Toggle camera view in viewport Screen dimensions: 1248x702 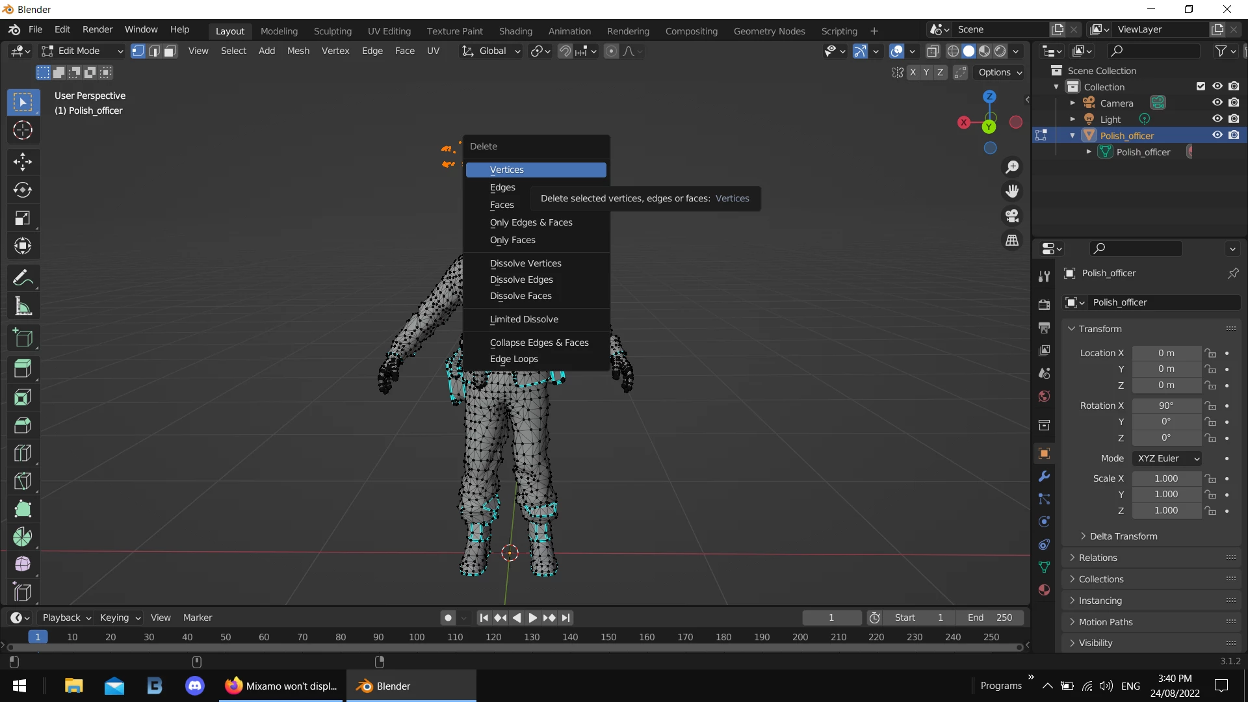point(1012,216)
